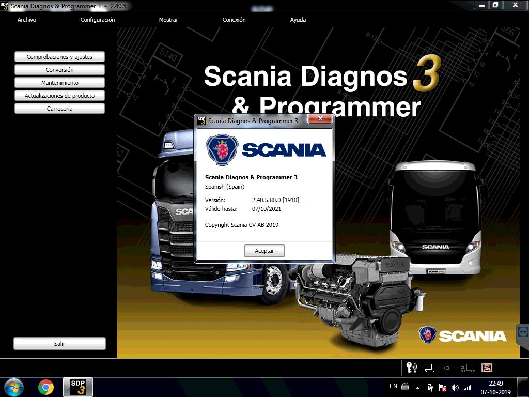Open the Archivo menu
Screen dimensions: 529x397
coord(27,20)
